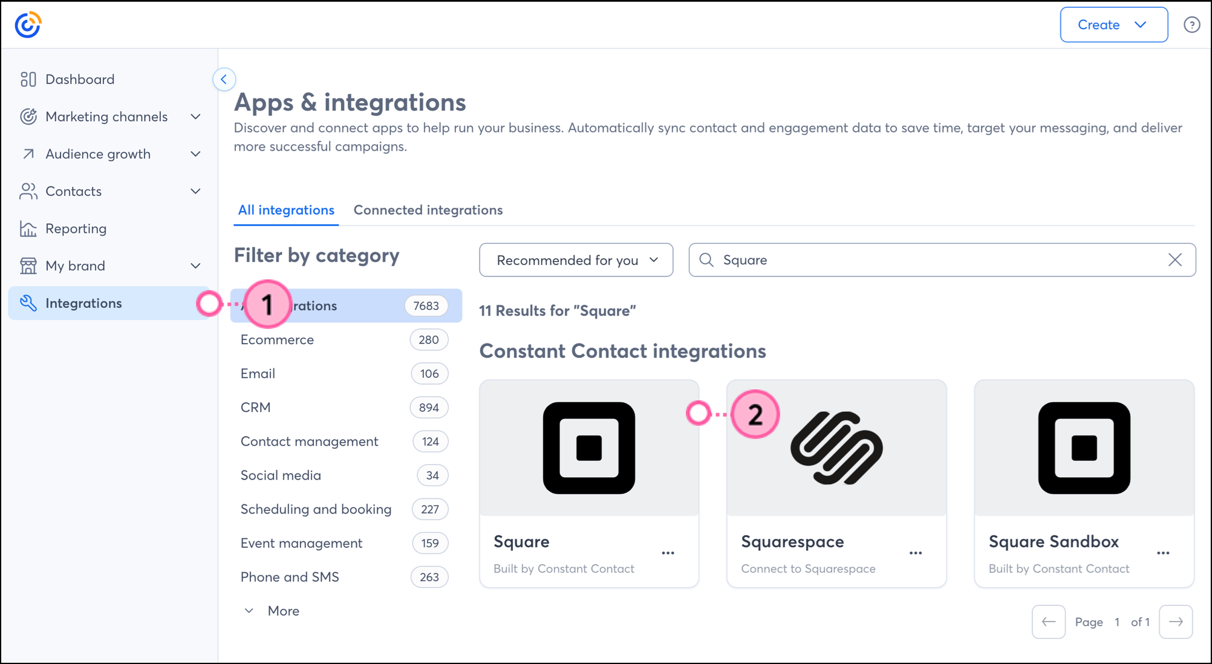The height and width of the screenshot is (664, 1212).
Task: Open the Square Sandbox integration title
Action: coord(1054,542)
